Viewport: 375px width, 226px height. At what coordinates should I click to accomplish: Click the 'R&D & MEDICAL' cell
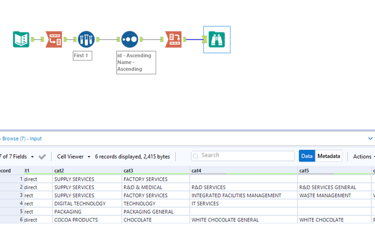tap(156, 188)
